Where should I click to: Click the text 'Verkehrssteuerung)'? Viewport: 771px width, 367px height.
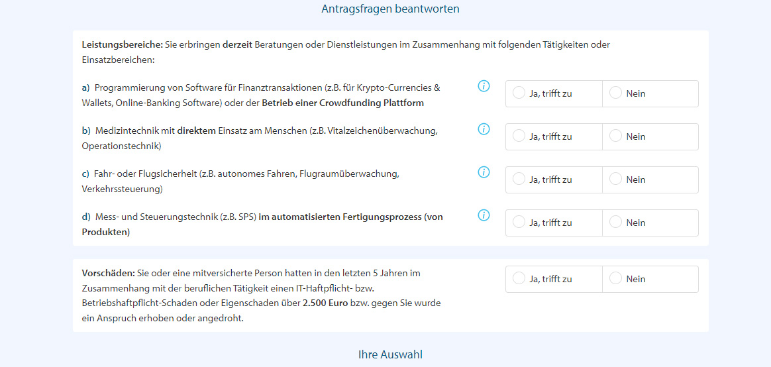click(x=122, y=189)
